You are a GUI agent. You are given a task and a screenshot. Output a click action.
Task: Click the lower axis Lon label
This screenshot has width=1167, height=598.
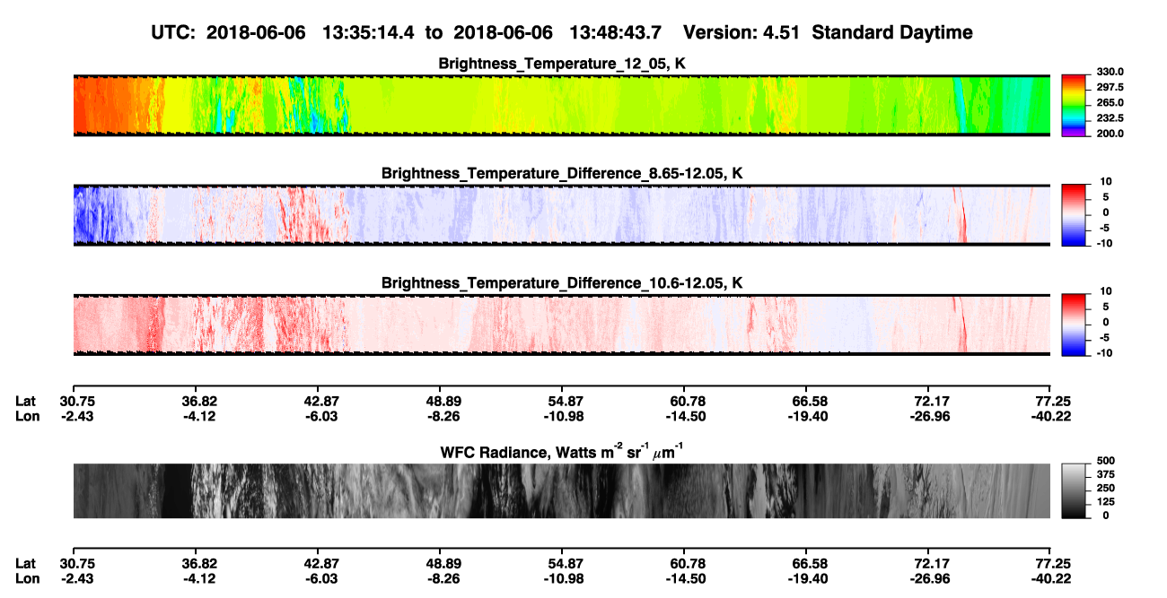(x=27, y=578)
